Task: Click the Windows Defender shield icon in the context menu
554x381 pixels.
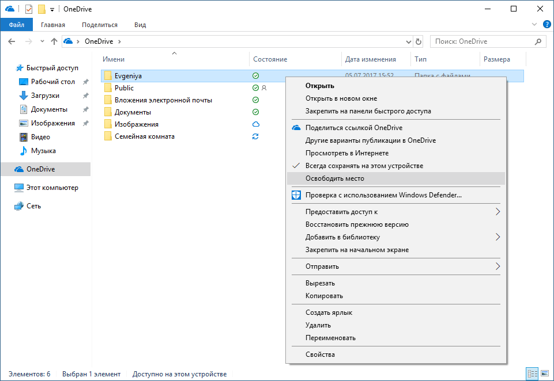Action: point(296,195)
